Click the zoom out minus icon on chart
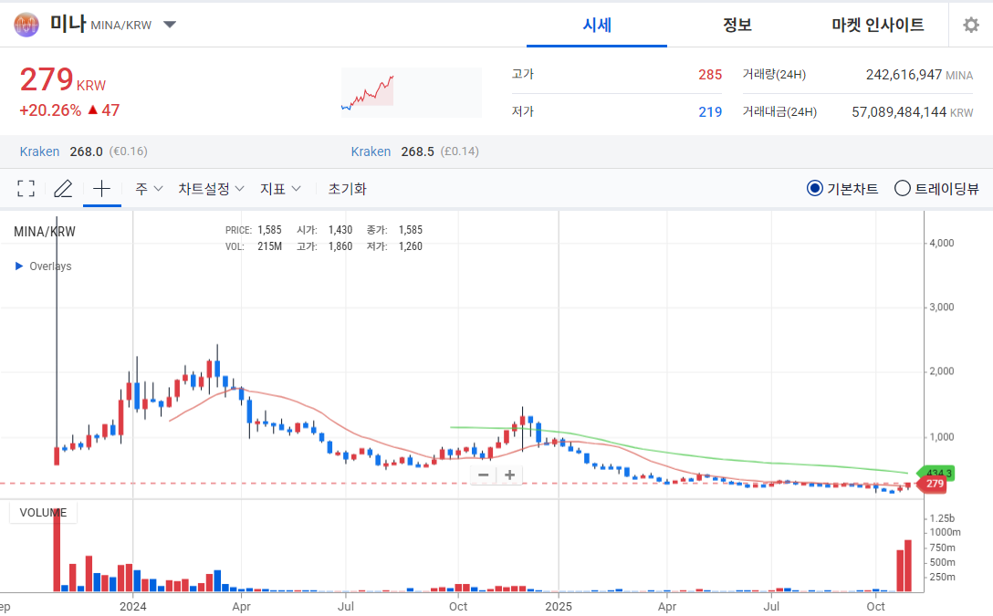Screen dimensions: 993x616 (483, 475)
